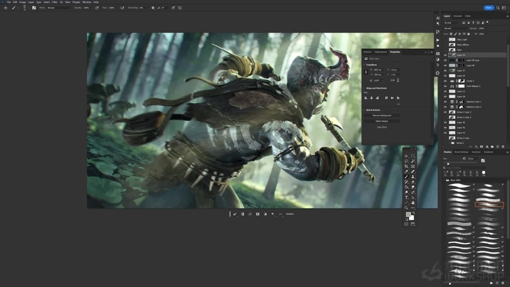Switch to the Adjustments tab
Image resolution: width=510 pixels, height=287 pixels.
381,52
